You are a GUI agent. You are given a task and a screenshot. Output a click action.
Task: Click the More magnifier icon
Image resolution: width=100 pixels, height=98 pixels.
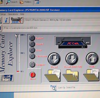pyautogui.click(x=53, y=88)
